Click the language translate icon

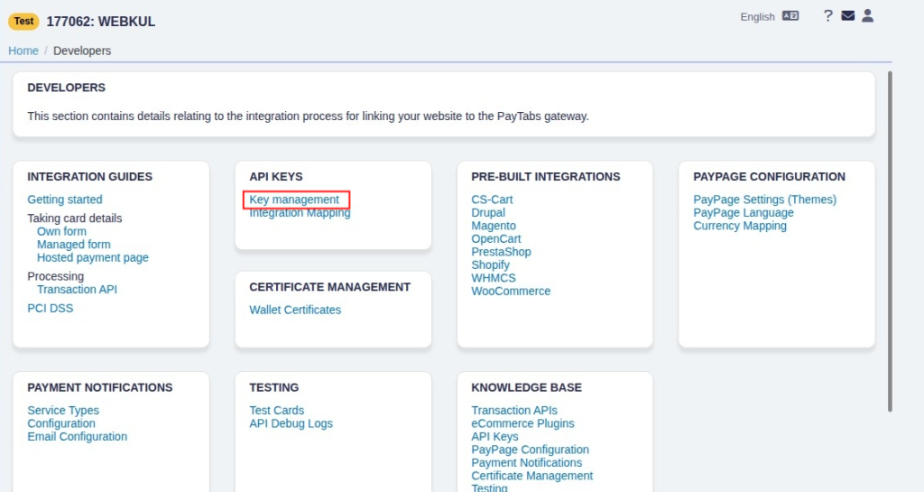tap(790, 16)
